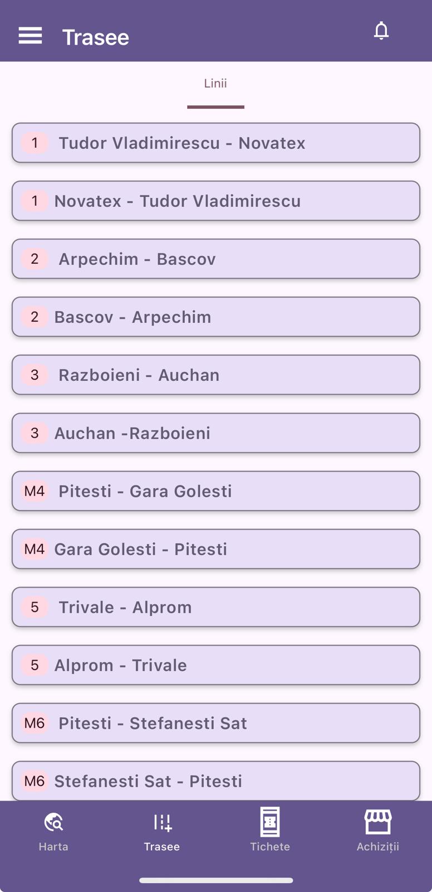Viewport: 432px width, 892px height.
Task: Select line Novatex - Tudor Vladimirescu
Action: 216,201
